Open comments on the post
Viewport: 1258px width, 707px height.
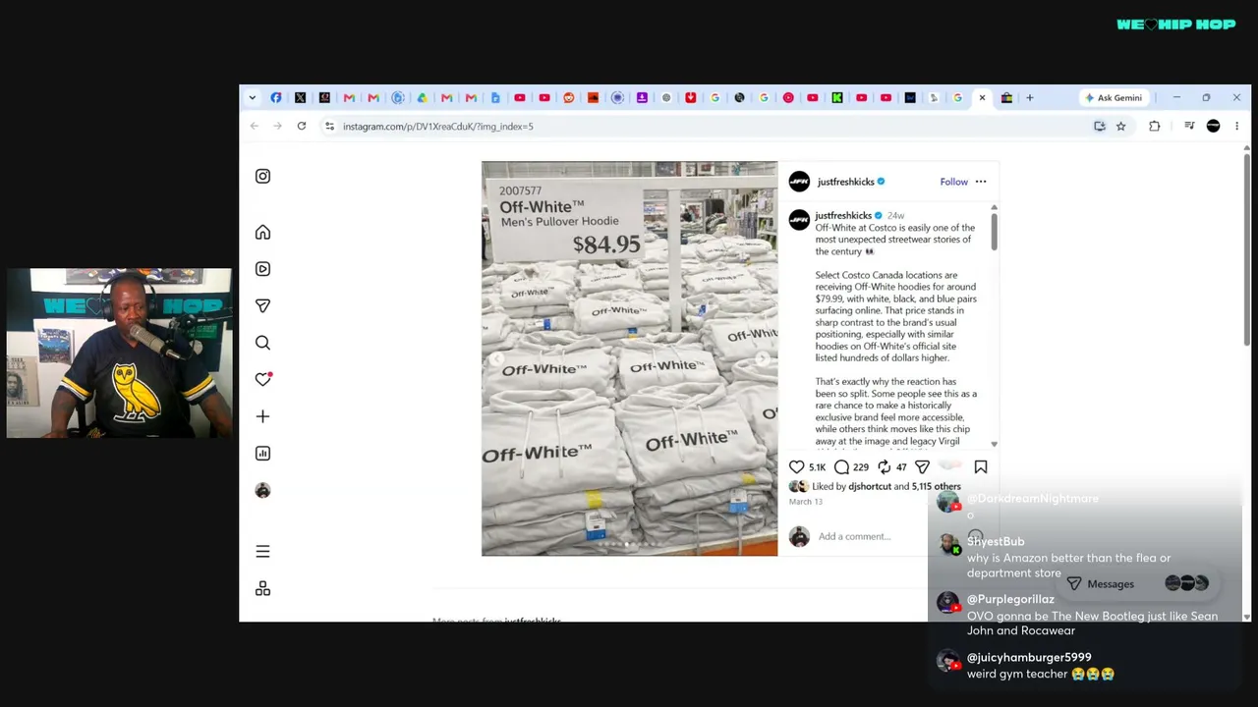pos(841,467)
